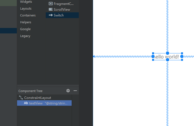Pick the FragmentContainerView palette item

point(62,4)
